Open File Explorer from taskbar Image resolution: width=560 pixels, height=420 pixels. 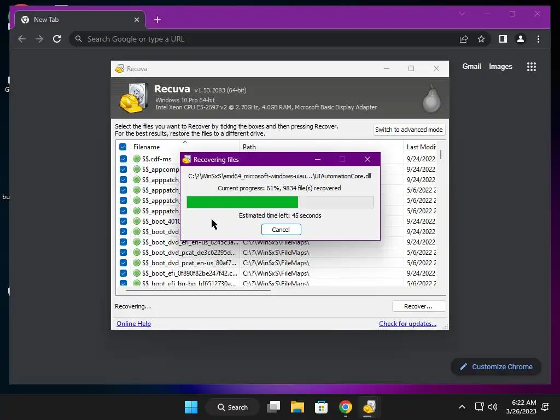pyautogui.click(x=297, y=407)
